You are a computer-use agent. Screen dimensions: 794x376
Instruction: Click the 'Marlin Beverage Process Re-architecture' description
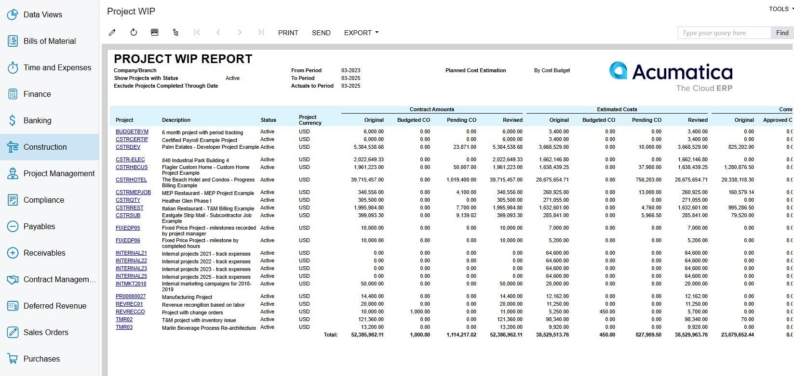(209, 328)
